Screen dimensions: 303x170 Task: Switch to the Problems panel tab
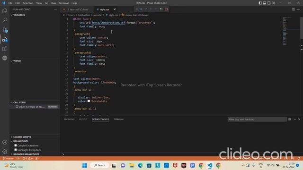tap(69, 119)
